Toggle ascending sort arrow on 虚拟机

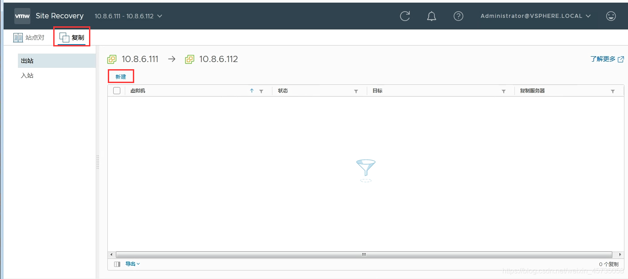pyautogui.click(x=252, y=91)
